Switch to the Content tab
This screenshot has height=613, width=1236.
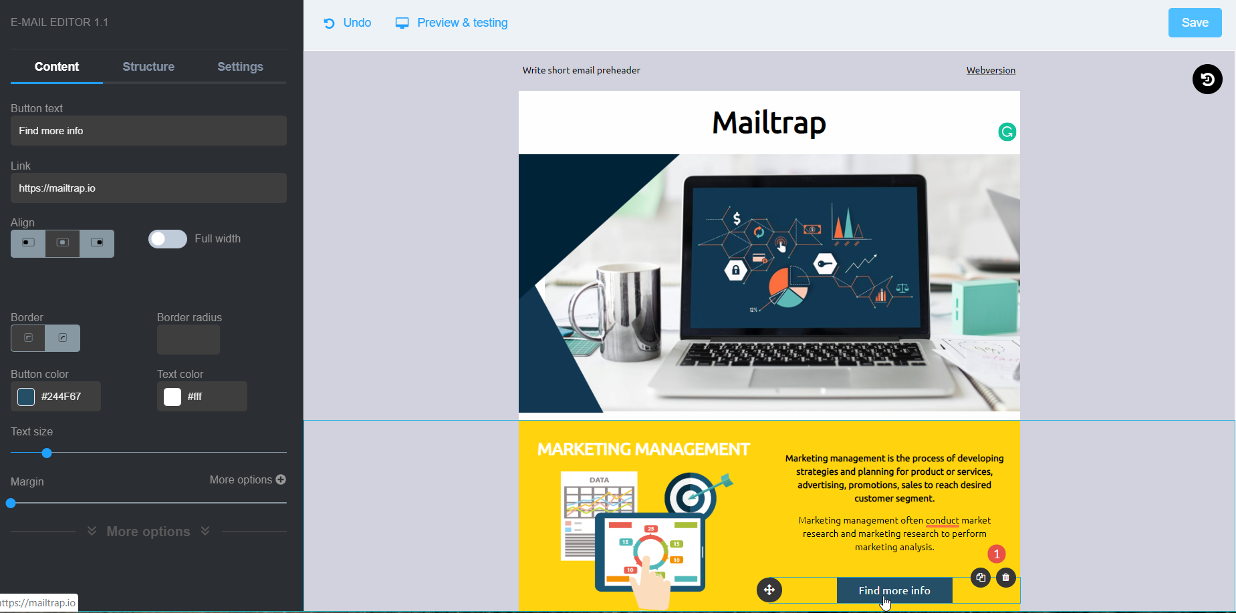(x=57, y=67)
